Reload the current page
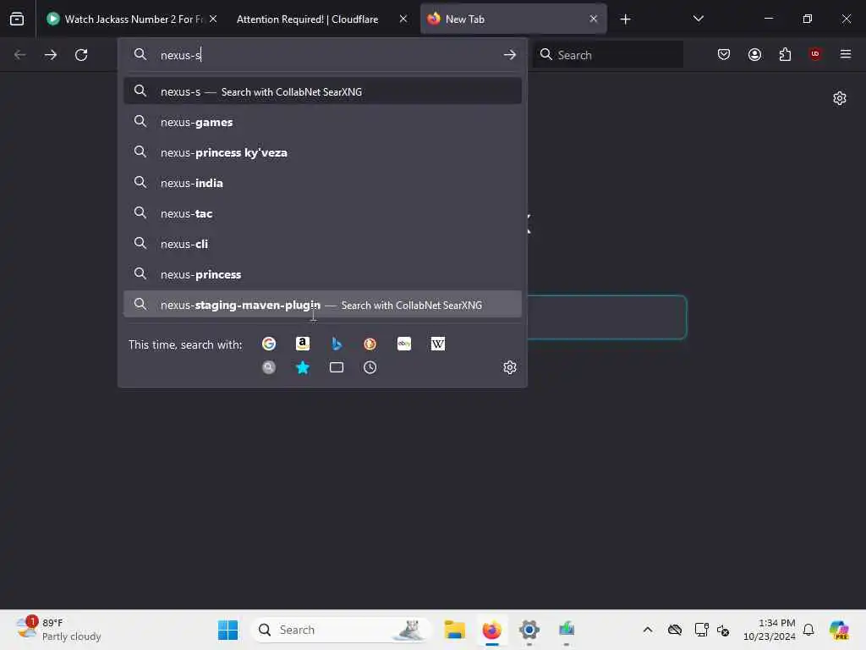 81,55
